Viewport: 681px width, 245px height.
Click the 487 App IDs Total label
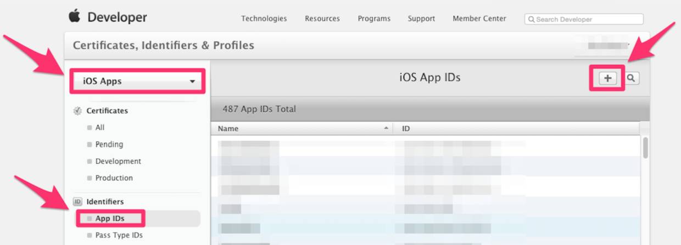click(259, 109)
